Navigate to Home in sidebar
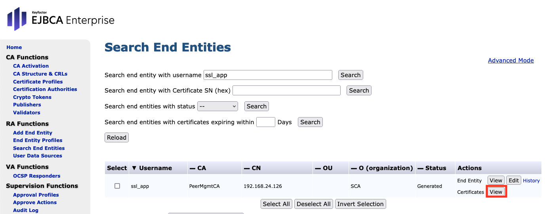This screenshot has width=545, height=214. tap(14, 47)
